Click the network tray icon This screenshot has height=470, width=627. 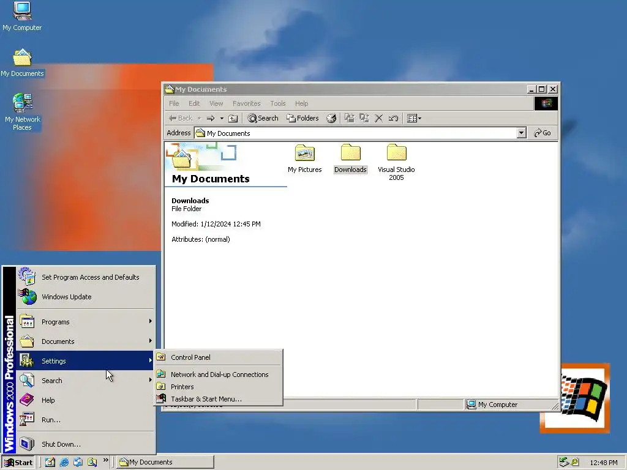(x=564, y=462)
